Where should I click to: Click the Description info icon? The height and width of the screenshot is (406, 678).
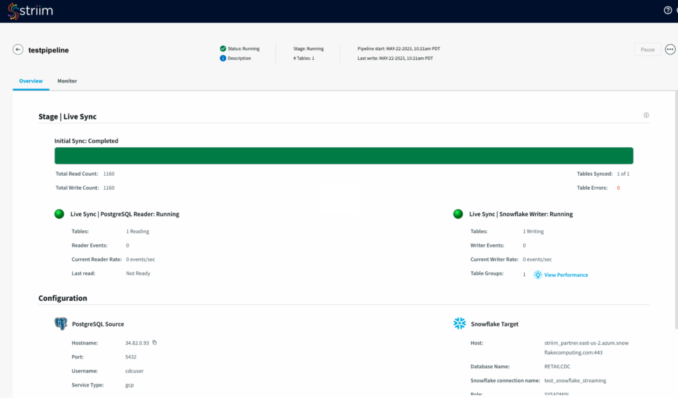pos(223,59)
